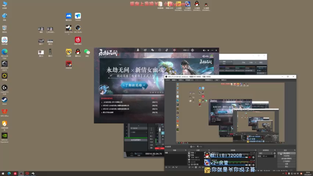Open Edge from the taskbar
This screenshot has width=313, height=176.
click(x=9, y=173)
